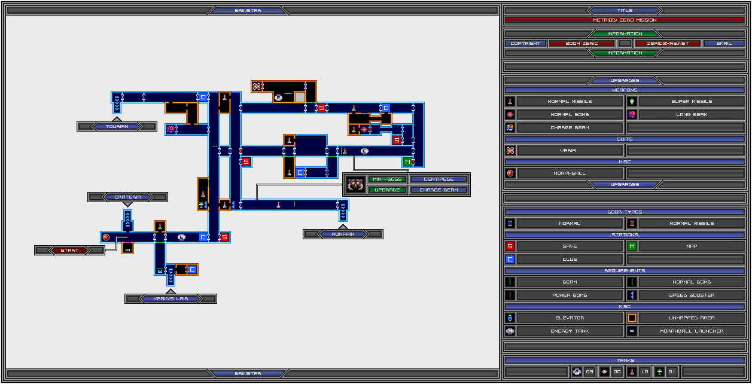752x384 pixels.
Task: Click the Morphball Launcher legend icon
Action: coord(632,331)
